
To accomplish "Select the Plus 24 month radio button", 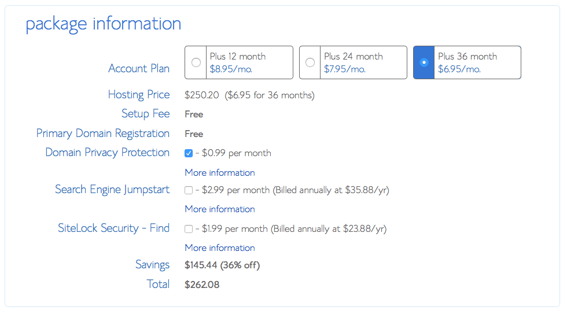I will (310, 62).
